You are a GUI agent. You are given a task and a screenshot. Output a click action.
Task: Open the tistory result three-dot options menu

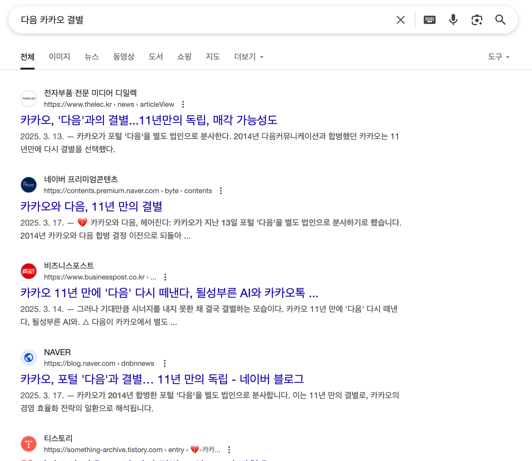(x=229, y=450)
